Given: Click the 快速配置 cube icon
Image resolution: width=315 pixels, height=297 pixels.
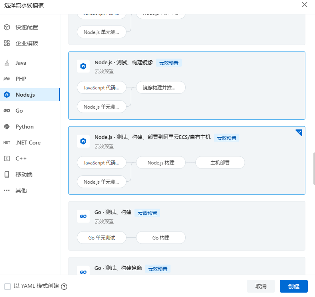Looking at the screenshot, I should pyautogui.click(x=7, y=27).
